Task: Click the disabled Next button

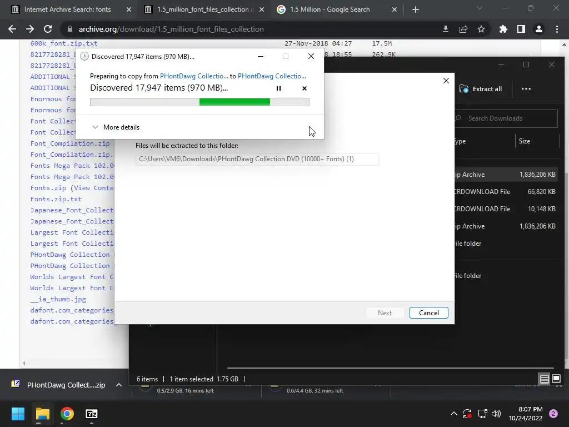Action: pyautogui.click(x=385, y=312)
